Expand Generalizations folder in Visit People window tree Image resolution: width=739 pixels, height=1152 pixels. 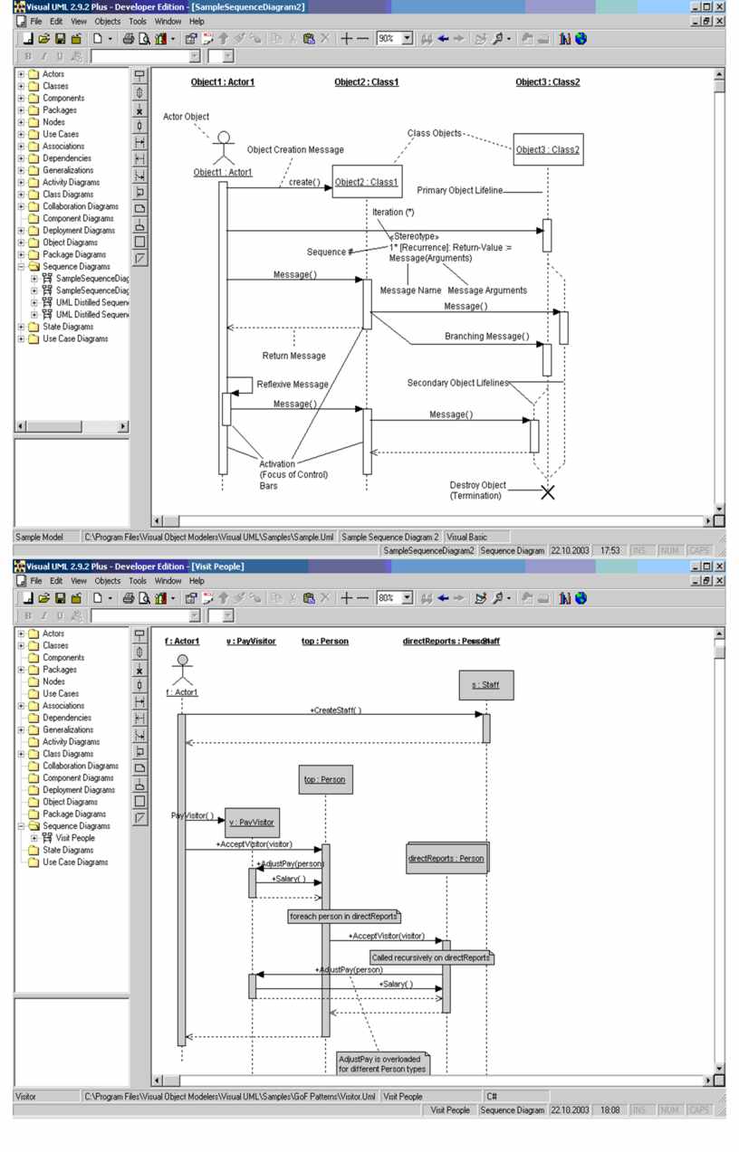[x=21, y=729]
